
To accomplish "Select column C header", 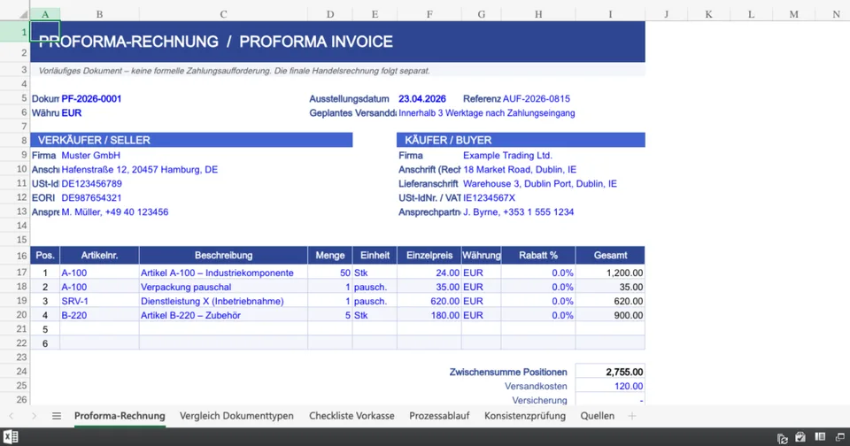I will (x=223, y=15).
